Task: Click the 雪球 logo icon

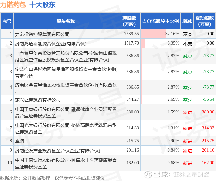Action: coord(148,174)
